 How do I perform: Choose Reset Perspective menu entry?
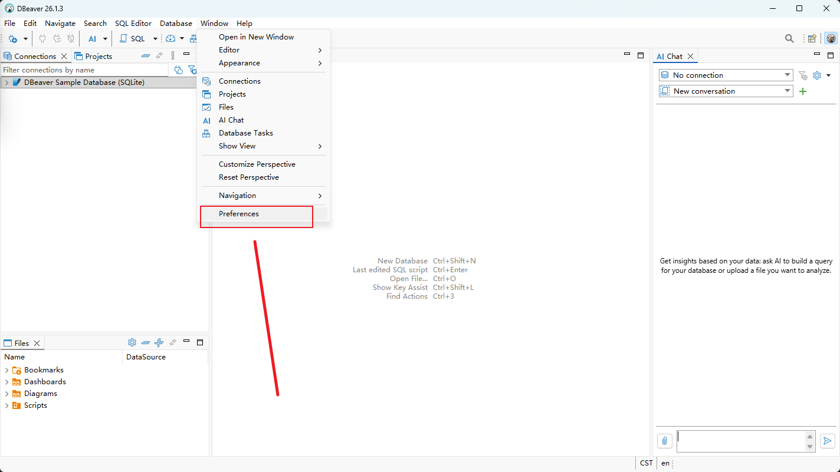coord(249,177)
